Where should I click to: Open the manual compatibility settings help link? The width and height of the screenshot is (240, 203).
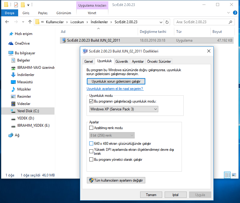pos(115,89)
